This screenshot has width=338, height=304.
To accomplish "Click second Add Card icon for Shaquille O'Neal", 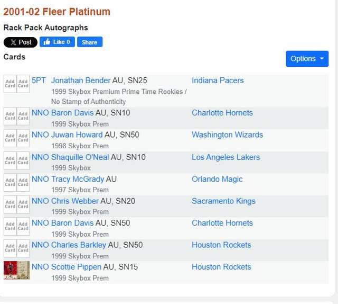I will [x=23, y=160].
